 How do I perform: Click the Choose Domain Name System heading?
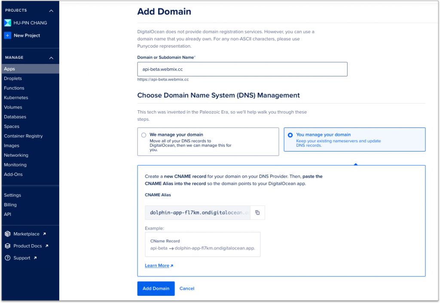click(x=218, y=95)
